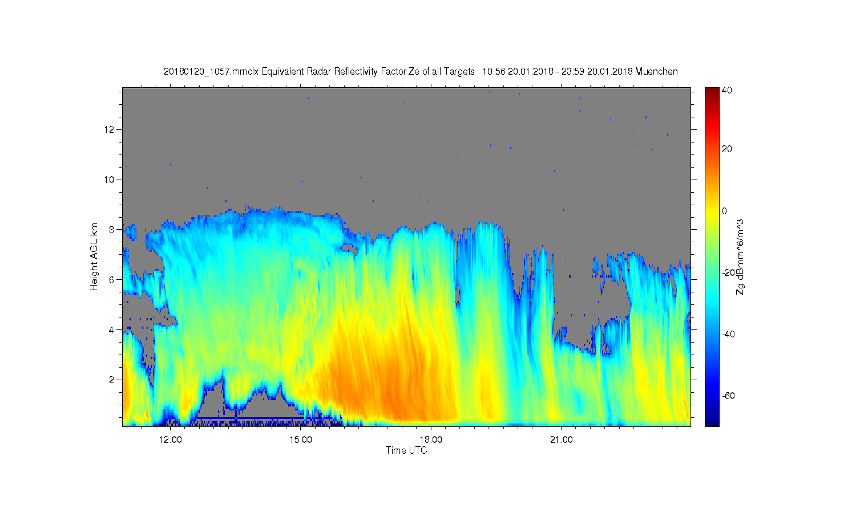Click the 18:00 time axis label
This screenshot has width=856, height=513.
[431, 439]
